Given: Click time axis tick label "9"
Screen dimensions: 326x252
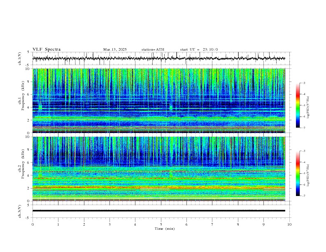Looking at the screenshot, I should 263,224.
